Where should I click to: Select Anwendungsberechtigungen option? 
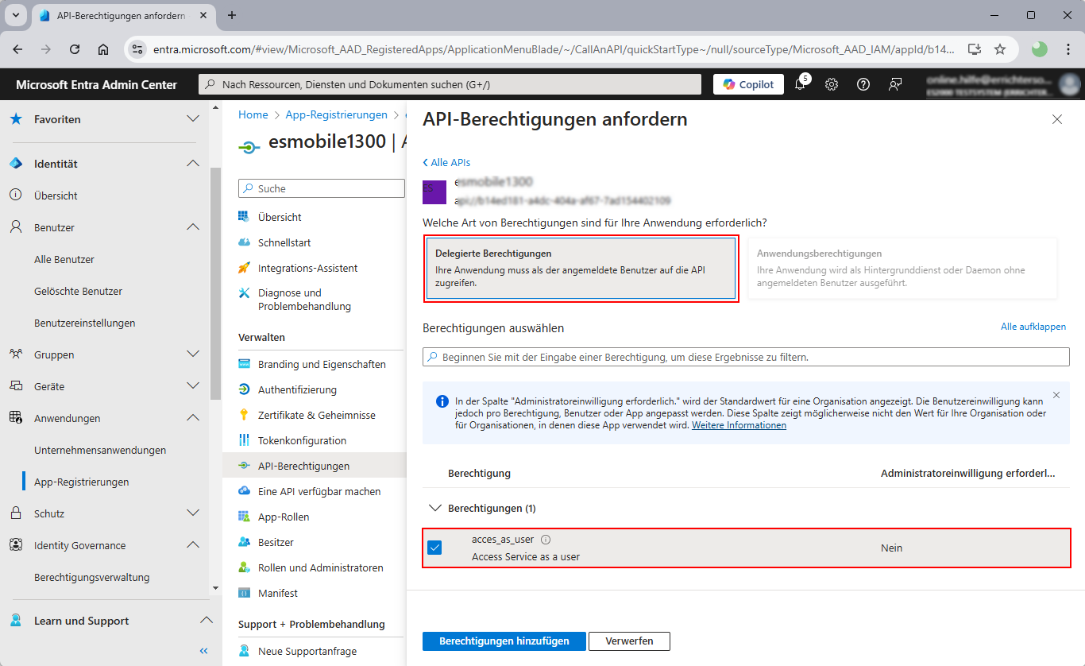coord(902,269)
